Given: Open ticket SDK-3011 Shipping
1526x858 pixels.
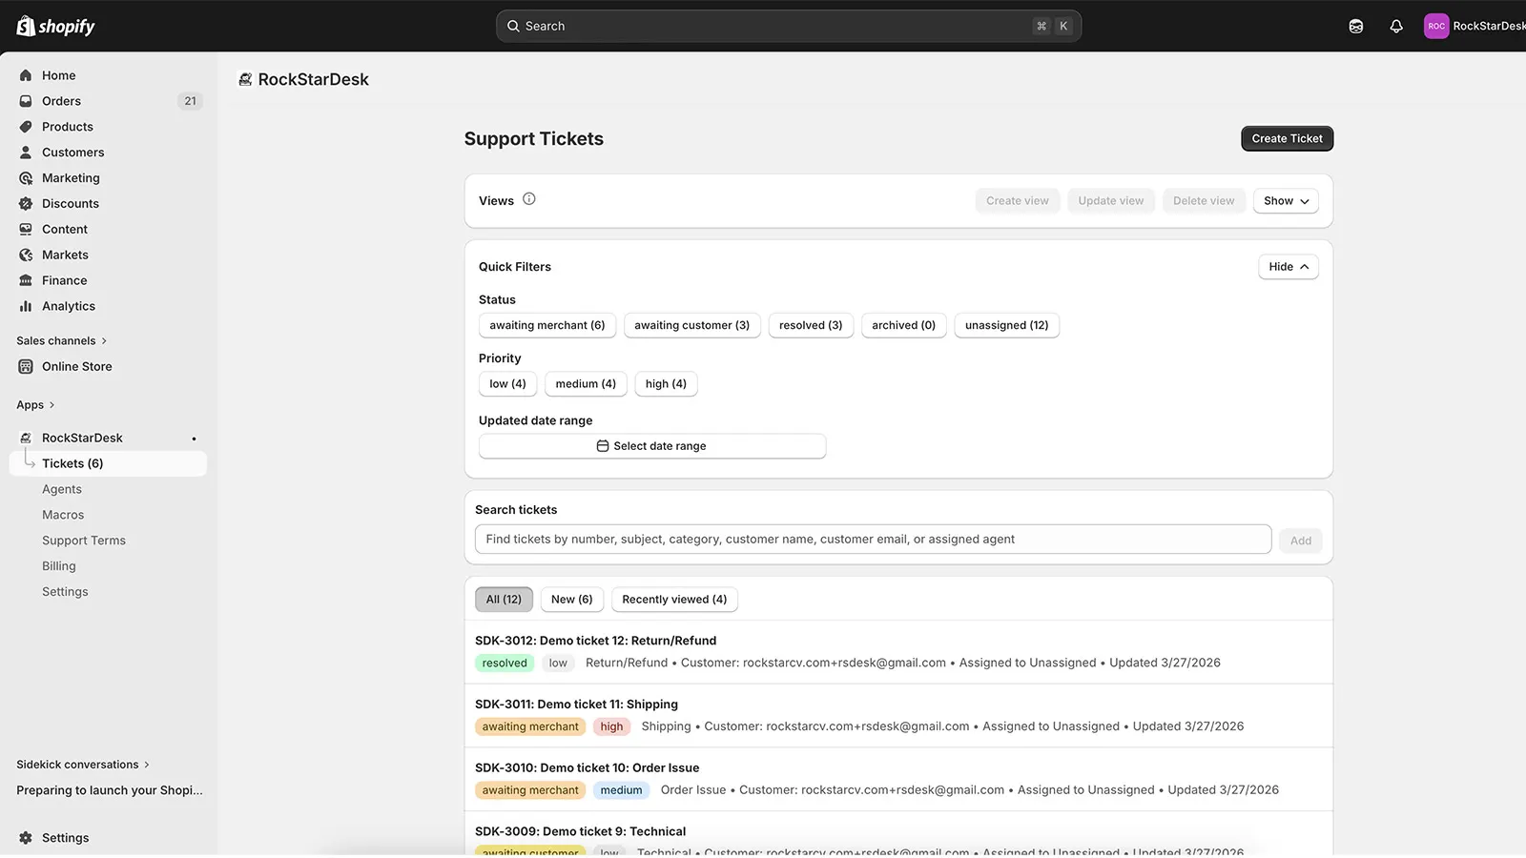Looking at the screenshot, I should (898, 716).
